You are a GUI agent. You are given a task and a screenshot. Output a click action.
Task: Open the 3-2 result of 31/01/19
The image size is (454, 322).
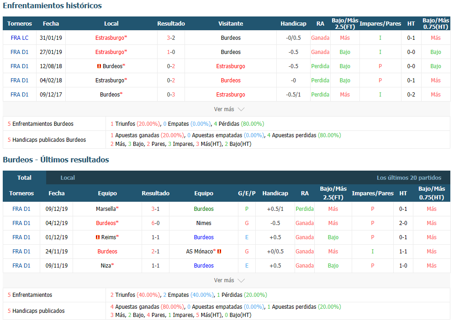tap(171, 38)
